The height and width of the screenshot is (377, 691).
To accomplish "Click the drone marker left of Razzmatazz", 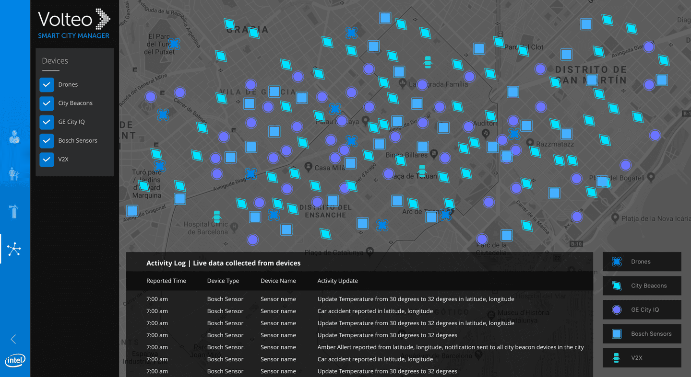I will pyautogui.click(x=514, y=134).
